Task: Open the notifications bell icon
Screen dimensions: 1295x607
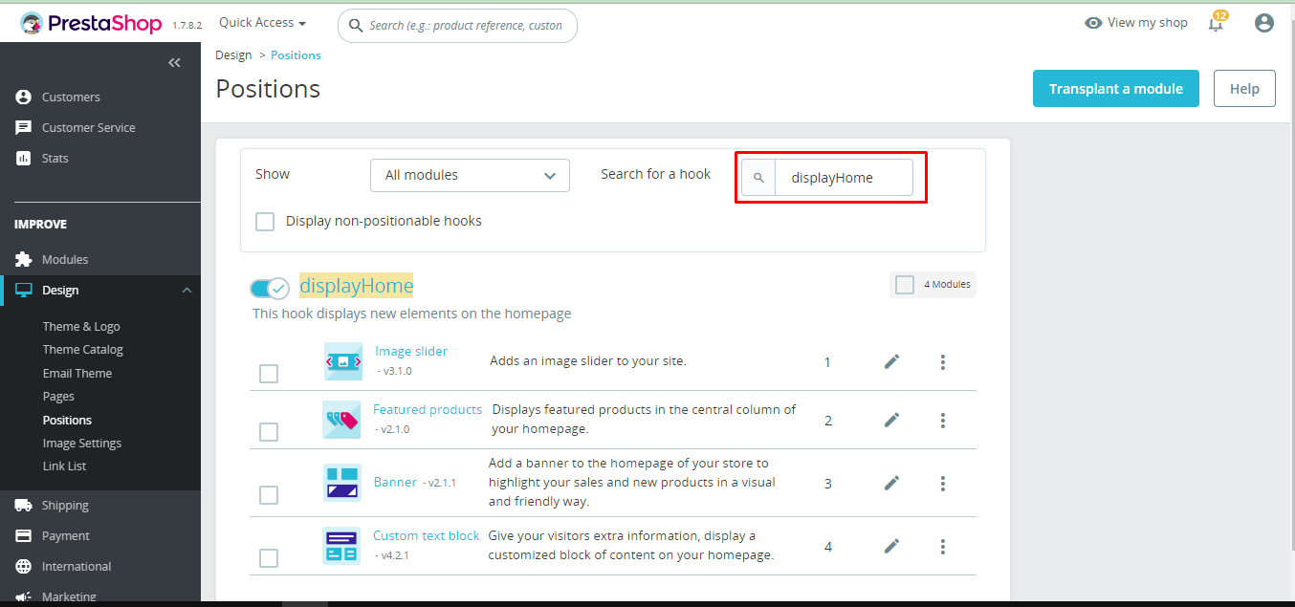Action: pyautogui.click(x=1216, y=23)
